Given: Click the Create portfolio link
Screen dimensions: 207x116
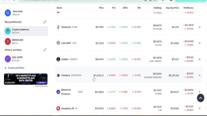Looking at the screenshot, I should (14, 68).
